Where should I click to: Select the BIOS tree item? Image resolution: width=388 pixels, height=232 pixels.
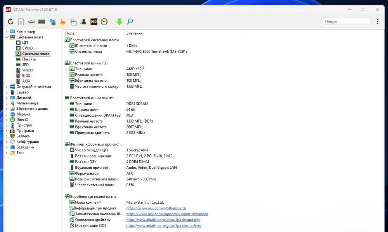tap(26, 76)
